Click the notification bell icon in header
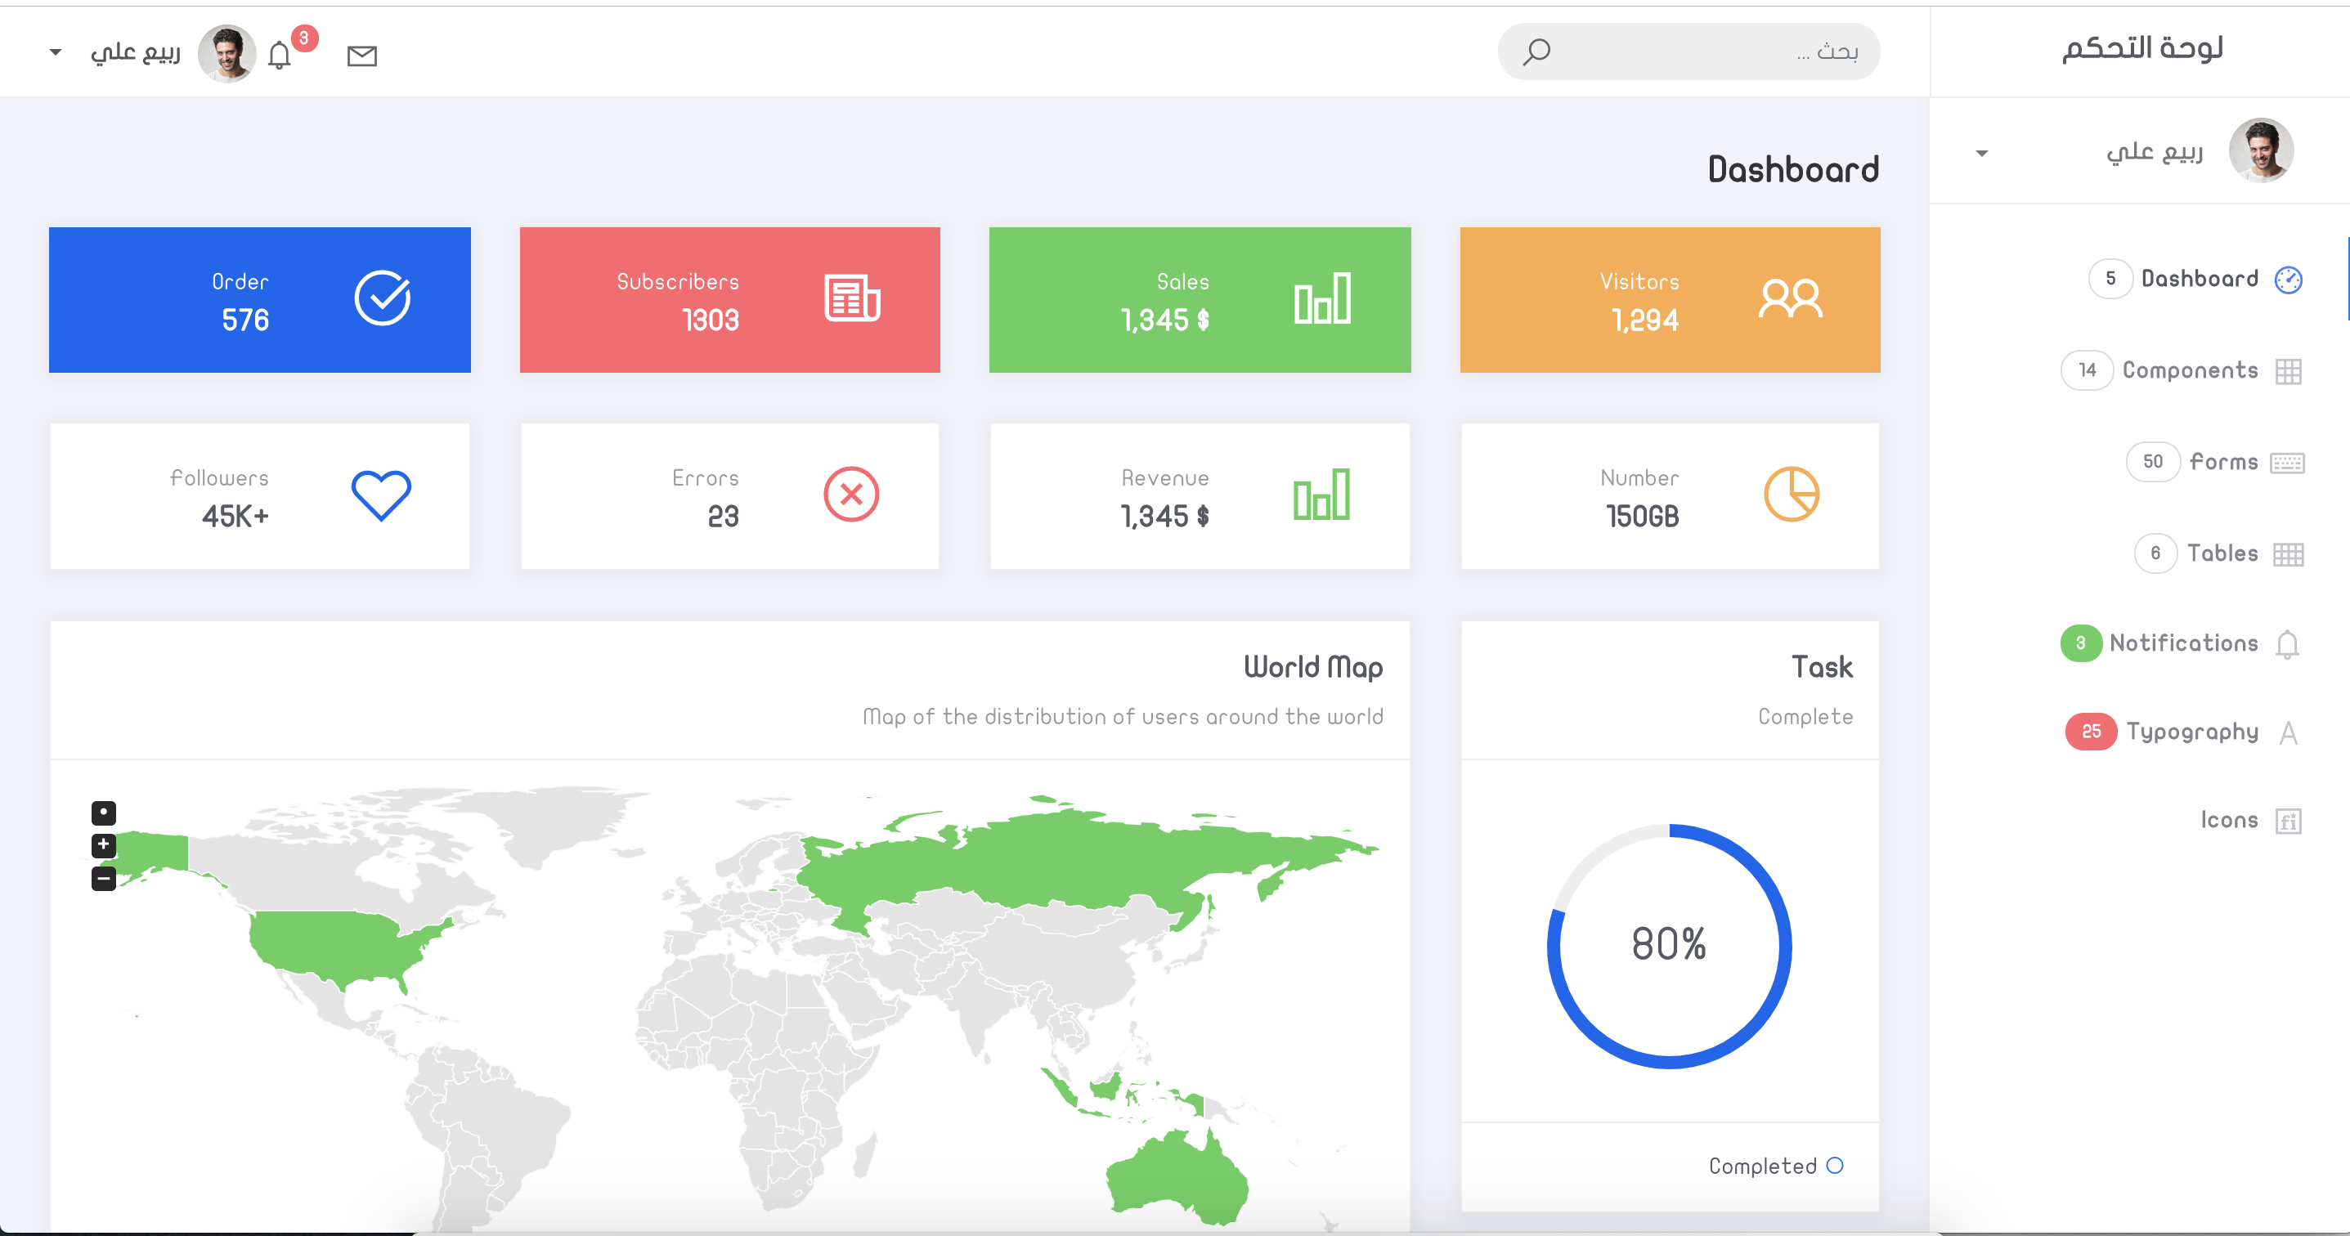 pyautogui.click(x=279, y=56)
